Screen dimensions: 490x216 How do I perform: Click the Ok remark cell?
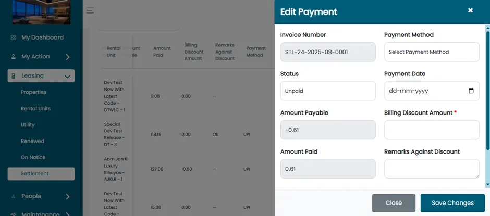215,134
